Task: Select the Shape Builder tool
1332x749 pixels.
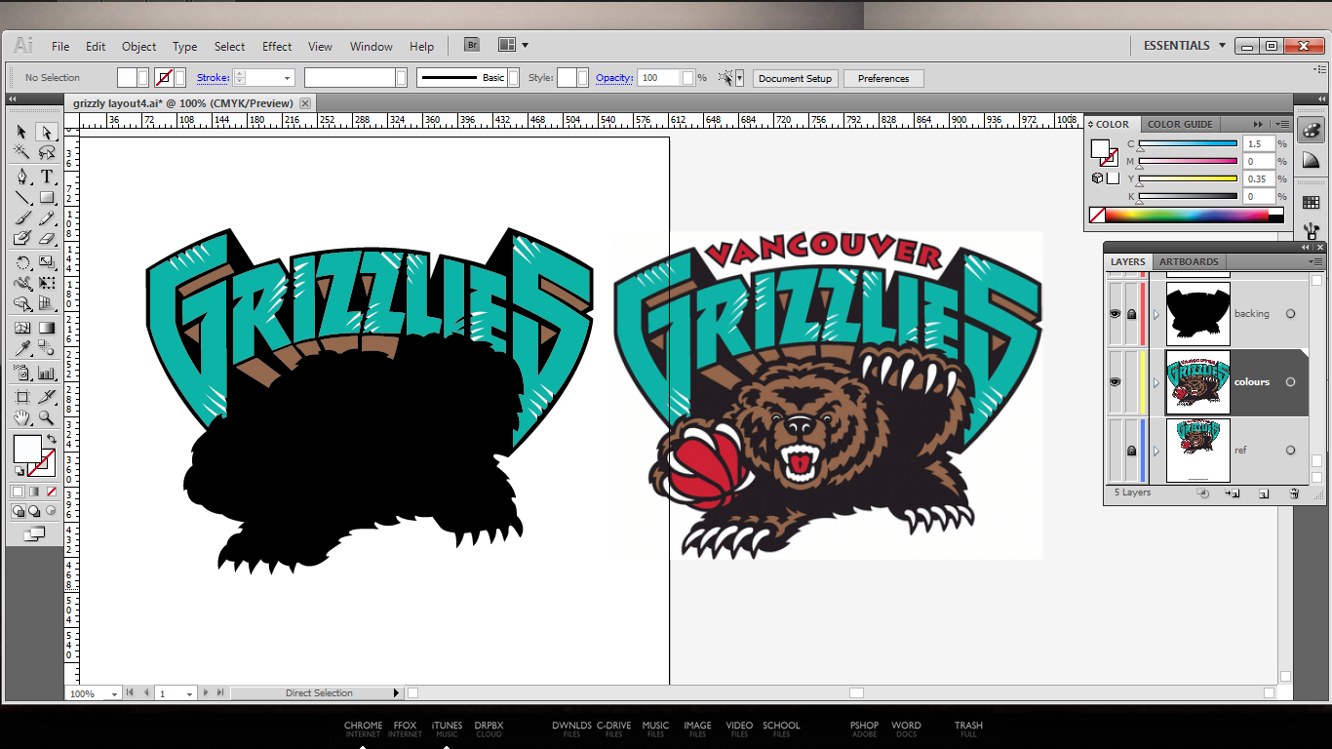Action: point(21,302)
